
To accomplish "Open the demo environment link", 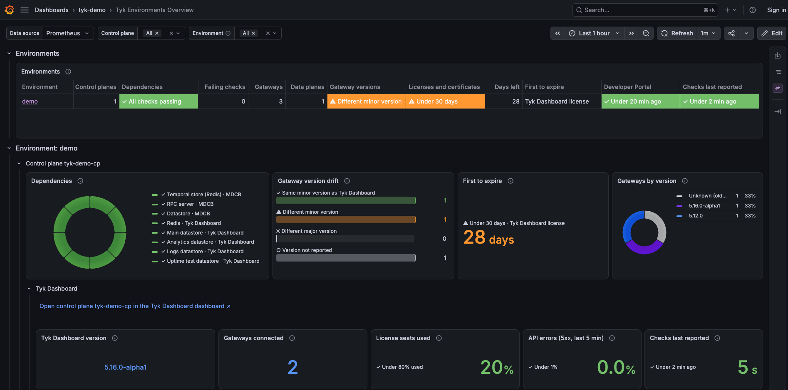I will tap(30, 101).
